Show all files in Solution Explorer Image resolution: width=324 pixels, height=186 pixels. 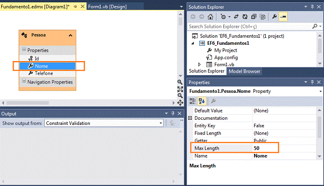(263, 17)
